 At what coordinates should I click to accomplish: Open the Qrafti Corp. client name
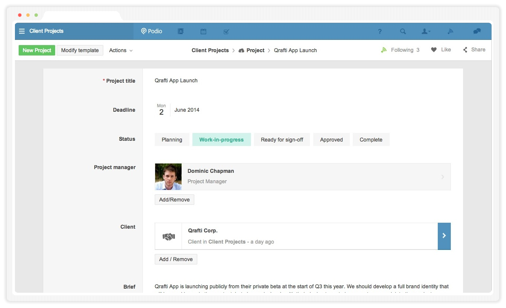(x=203, y=231)
